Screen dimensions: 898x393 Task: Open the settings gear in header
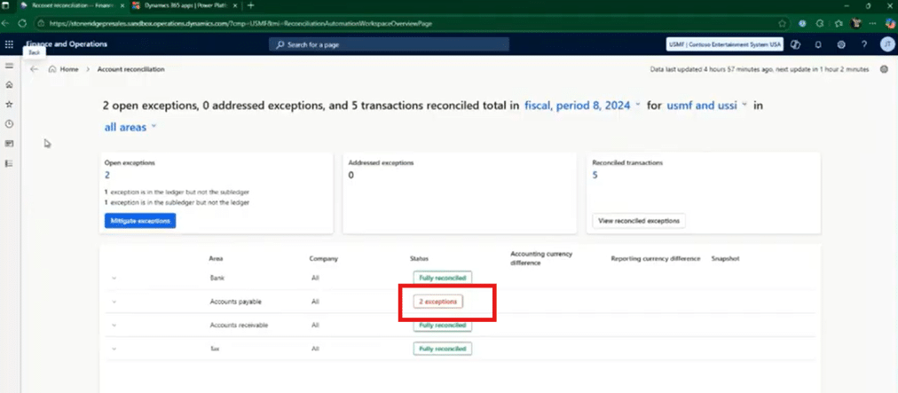coord(840,44)
